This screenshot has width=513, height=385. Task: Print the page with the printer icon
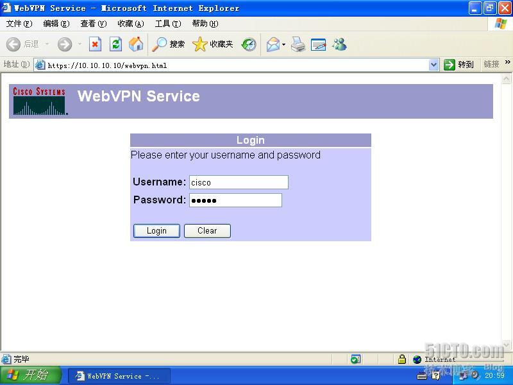298,44
